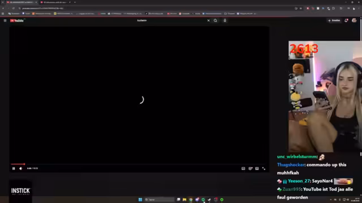
Task: Reload the page in browser toolbar
Action: pos(14,8)
